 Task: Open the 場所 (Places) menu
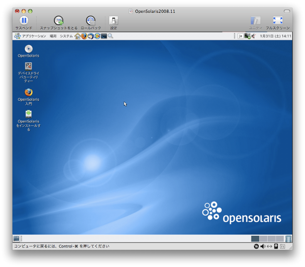pyautogui.click(x=53, y=36)
